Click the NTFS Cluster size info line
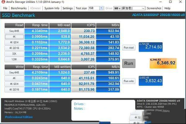186x124 pixels. [150, 107]
